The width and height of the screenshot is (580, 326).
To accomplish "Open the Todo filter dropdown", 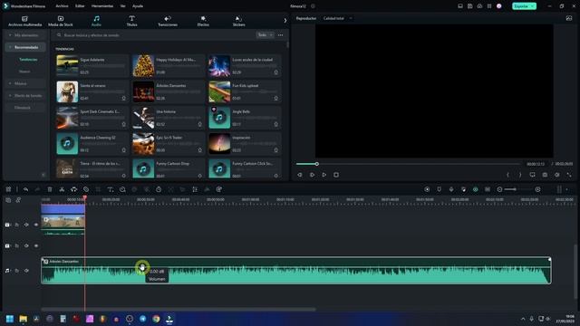I will [x=265, y=35].
